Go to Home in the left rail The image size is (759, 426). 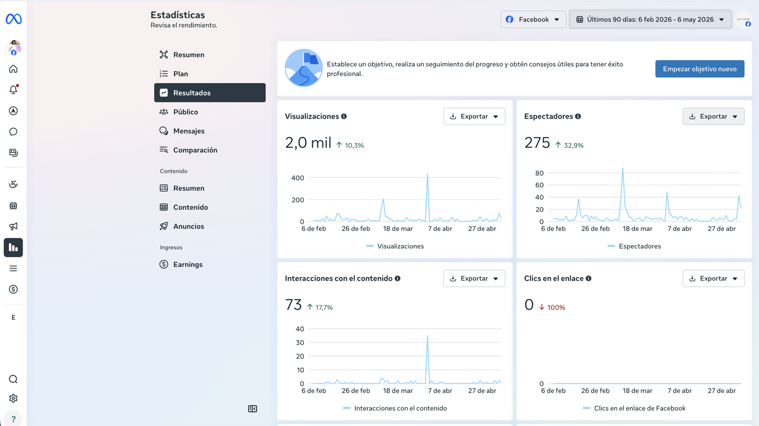point(13,69)
